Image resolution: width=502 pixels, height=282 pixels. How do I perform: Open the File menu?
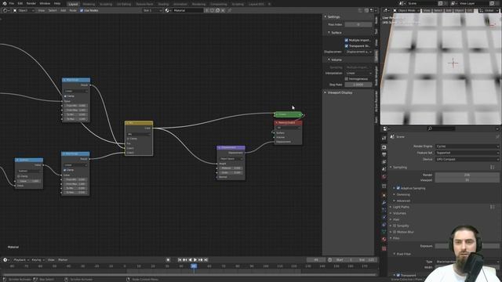(x=12, y=3)
